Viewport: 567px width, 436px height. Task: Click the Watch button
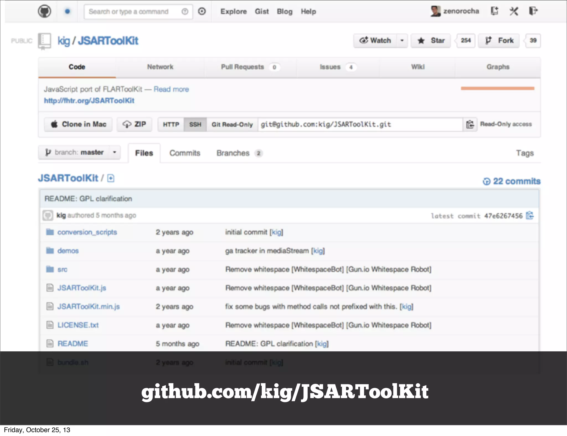pos(375,41)
